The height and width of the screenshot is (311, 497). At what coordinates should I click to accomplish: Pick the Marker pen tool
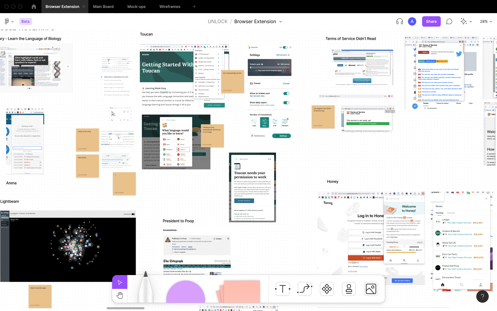pos(145,288)
